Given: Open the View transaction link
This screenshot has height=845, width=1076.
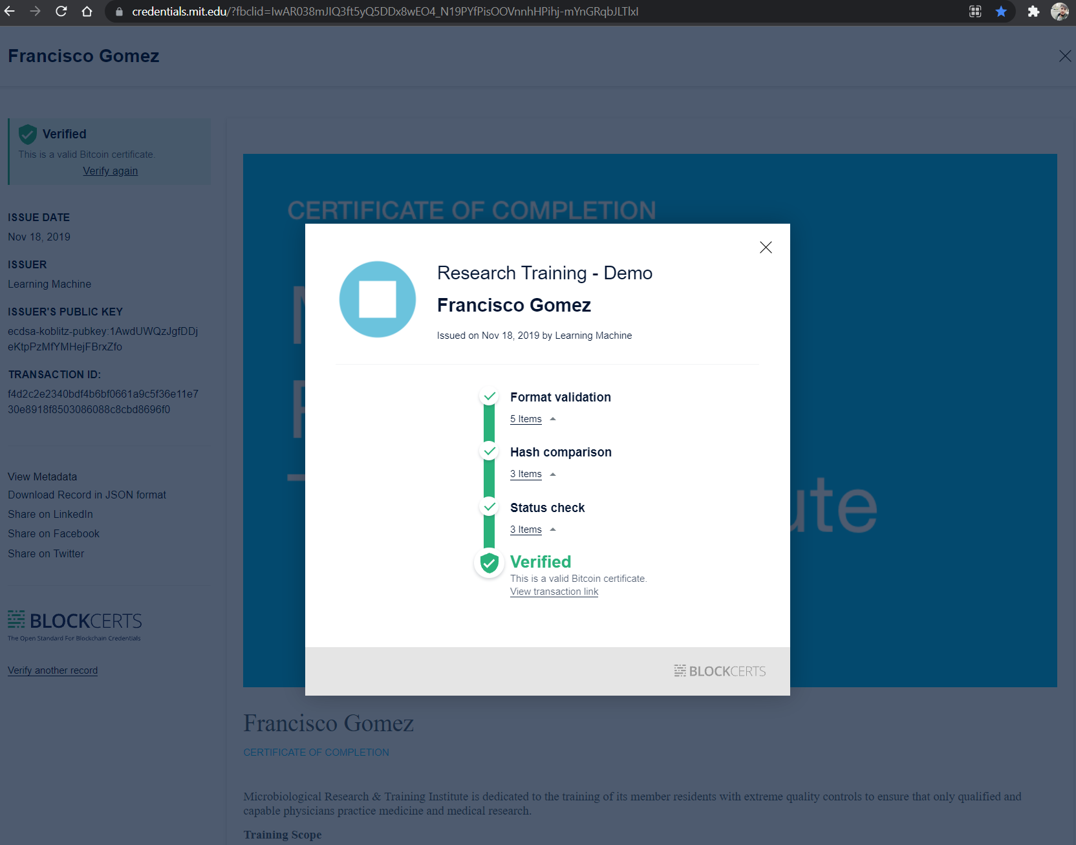Looking at the screenshot, I should pos(554,592).
